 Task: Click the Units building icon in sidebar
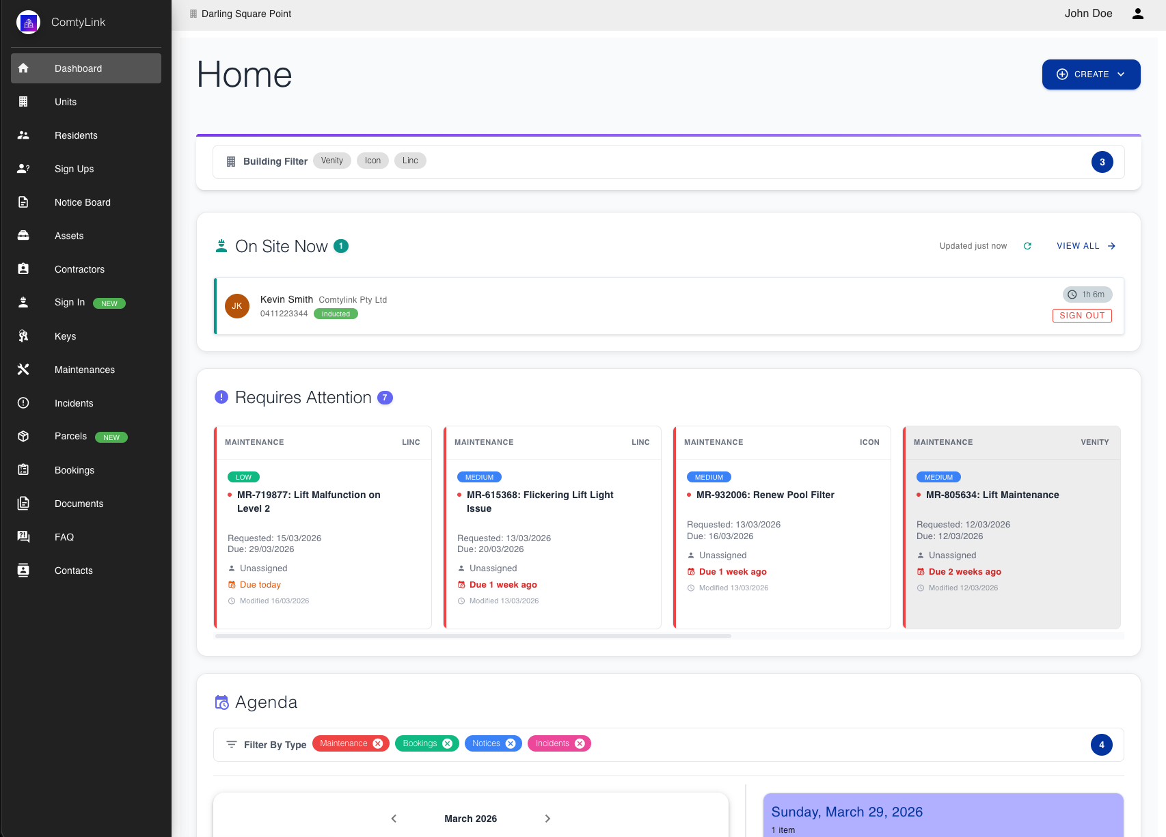tap(23, 102)
